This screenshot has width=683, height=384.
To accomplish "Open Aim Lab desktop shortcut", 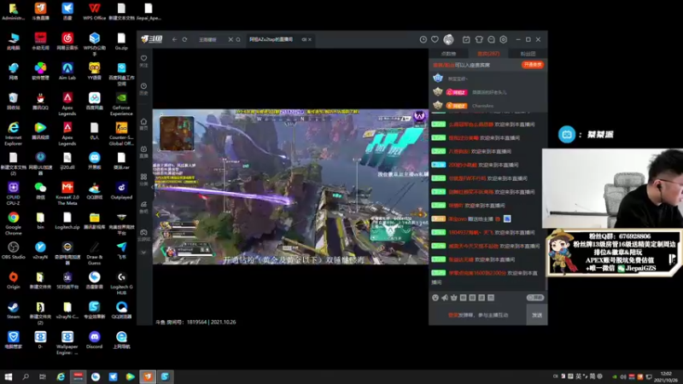I will 67,71.
